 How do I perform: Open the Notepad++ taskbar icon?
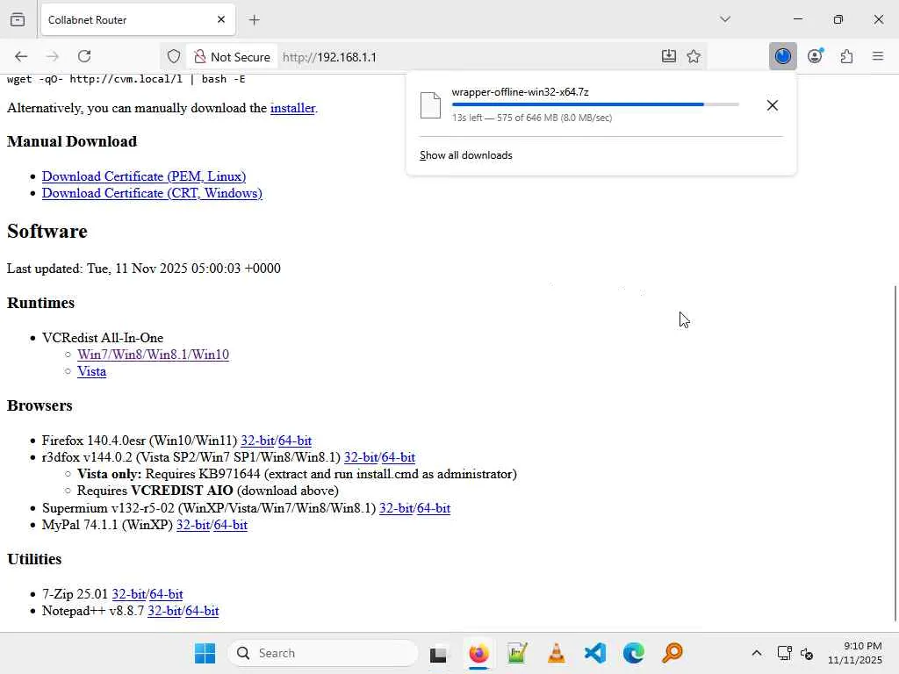517,653
